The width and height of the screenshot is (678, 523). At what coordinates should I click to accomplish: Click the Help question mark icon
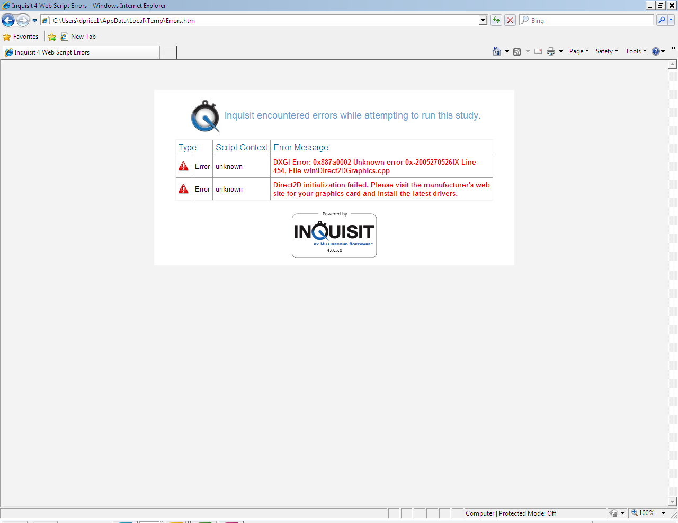(x=656, y=51)
